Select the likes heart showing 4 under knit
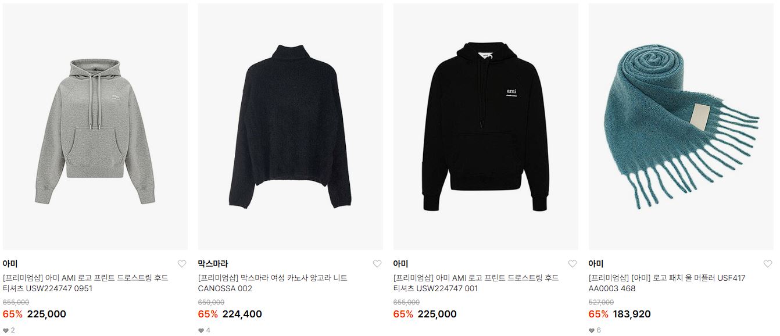Image resolution: width=780 pixels, height=336 pixels. [201, 330]
